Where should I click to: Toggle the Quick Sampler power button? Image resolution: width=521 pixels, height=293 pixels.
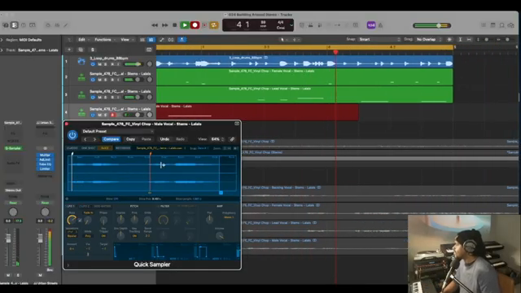point(72,135)
